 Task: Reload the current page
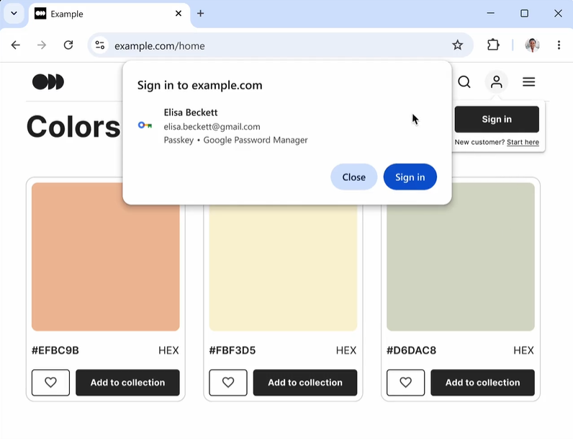[x=68, y=45]
